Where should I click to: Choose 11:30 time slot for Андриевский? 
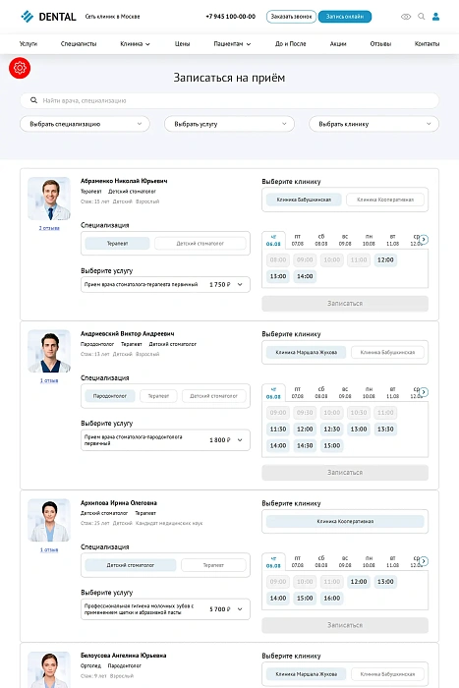tap(278, 430)
